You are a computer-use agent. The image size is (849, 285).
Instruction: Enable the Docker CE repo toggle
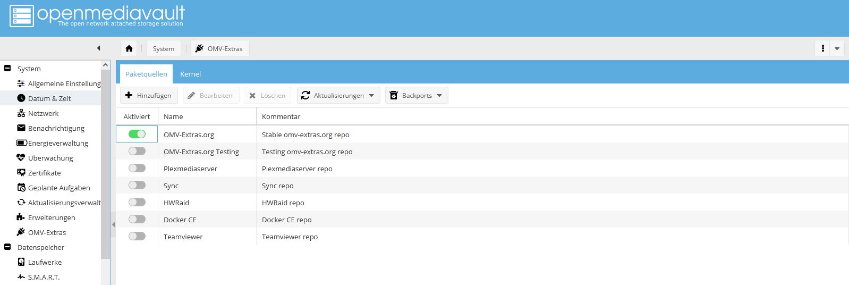coord(137,219)
